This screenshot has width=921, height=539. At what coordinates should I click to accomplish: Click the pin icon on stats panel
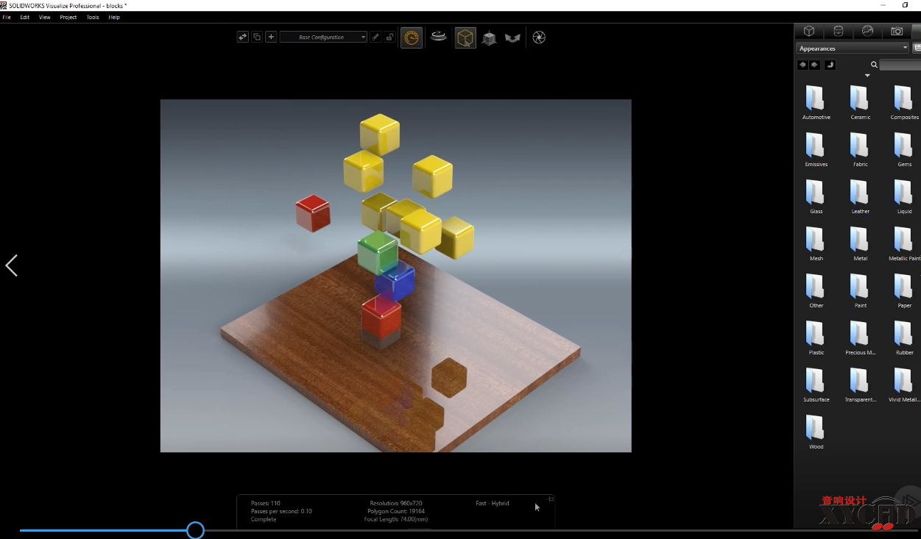(x=550, y=499)
